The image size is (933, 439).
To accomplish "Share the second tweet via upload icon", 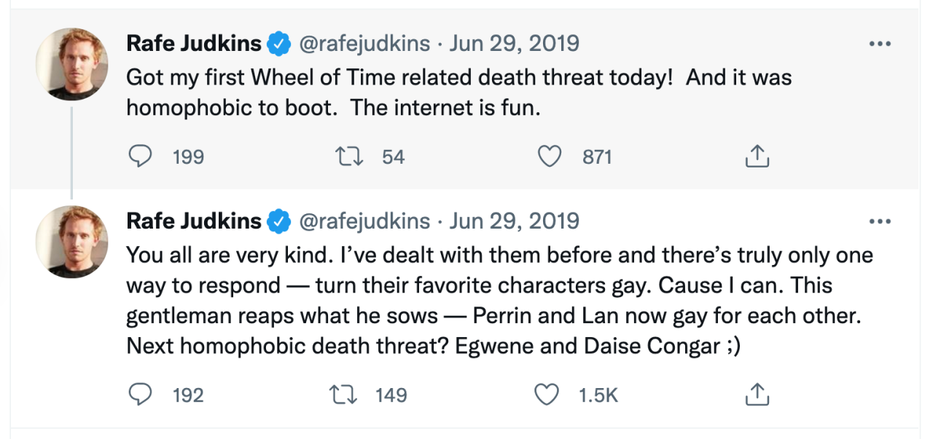I will [757, 395].
